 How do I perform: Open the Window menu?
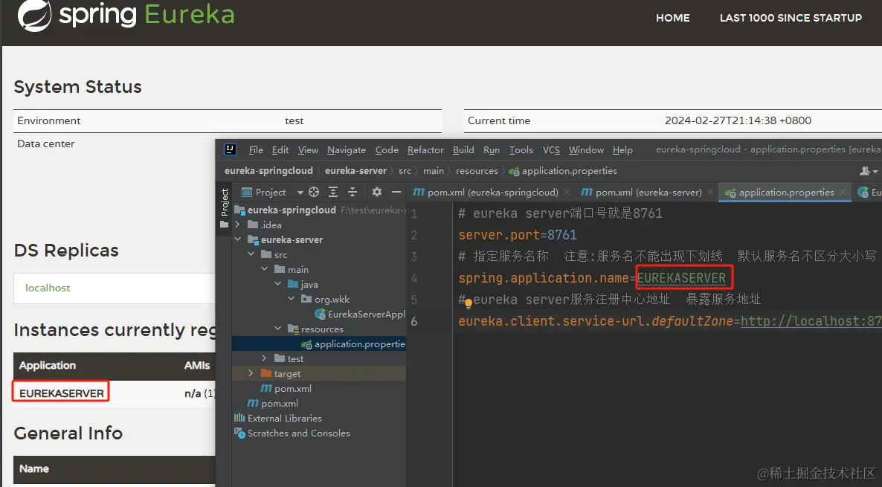(x=586, y=149)
